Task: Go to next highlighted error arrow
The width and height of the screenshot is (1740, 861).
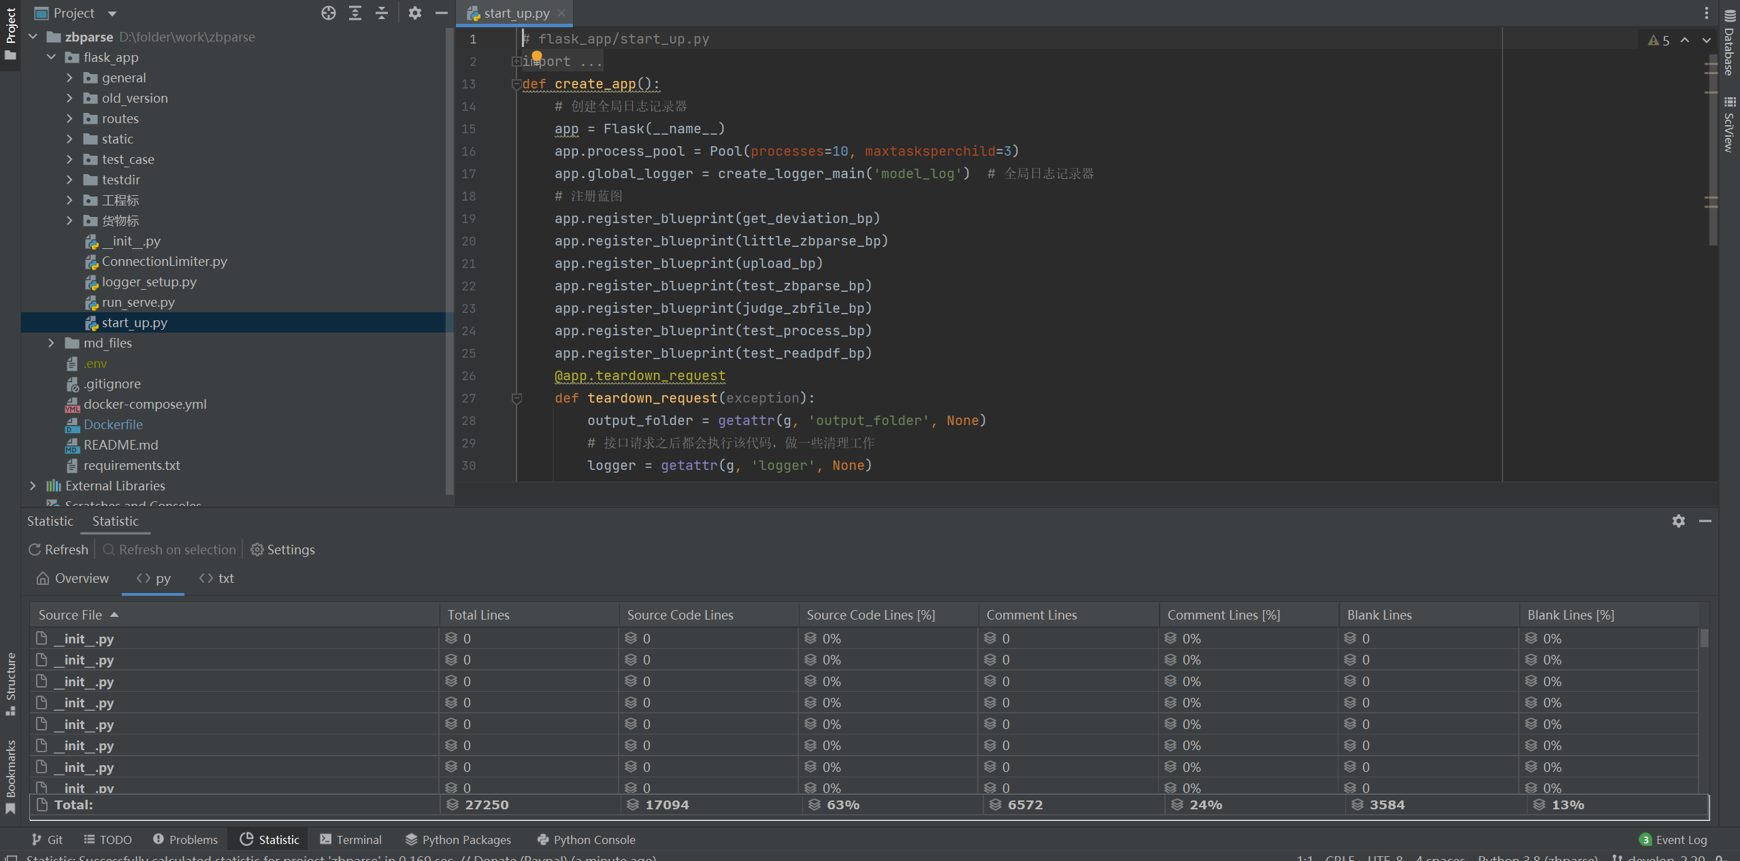Action: click(x=1706, y=40)
